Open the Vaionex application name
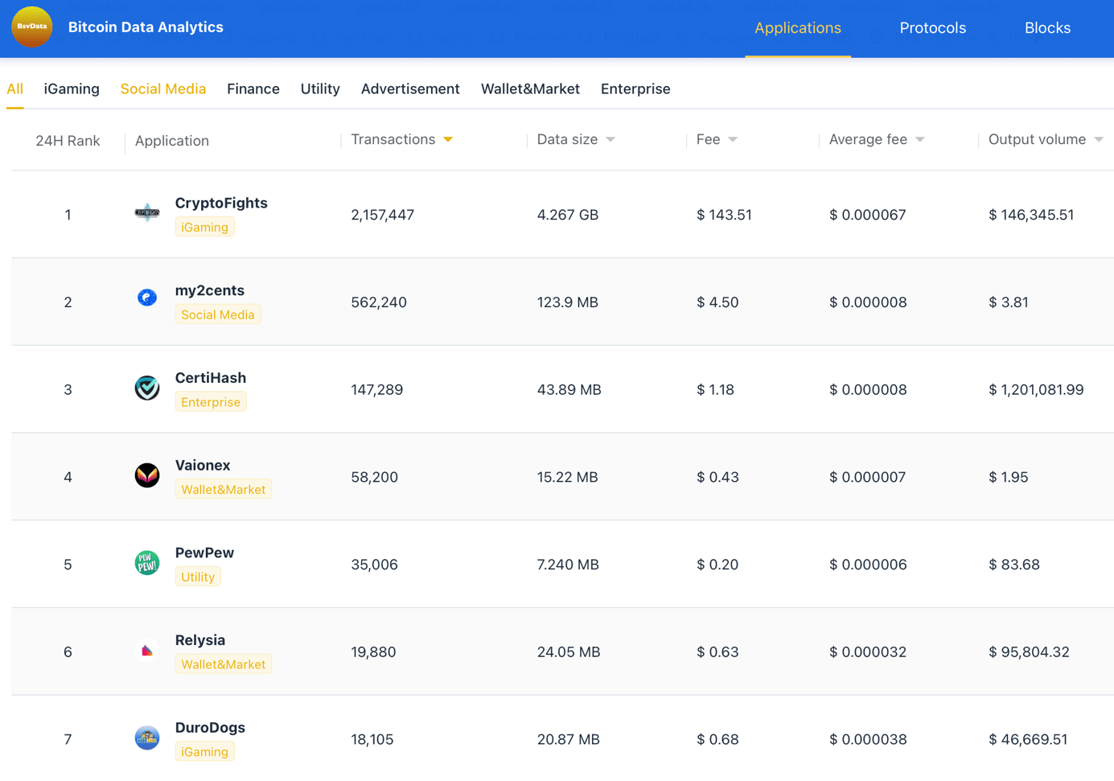This screenshot has height=781, width=1114. pyautogui.click(x=203, y=466)
